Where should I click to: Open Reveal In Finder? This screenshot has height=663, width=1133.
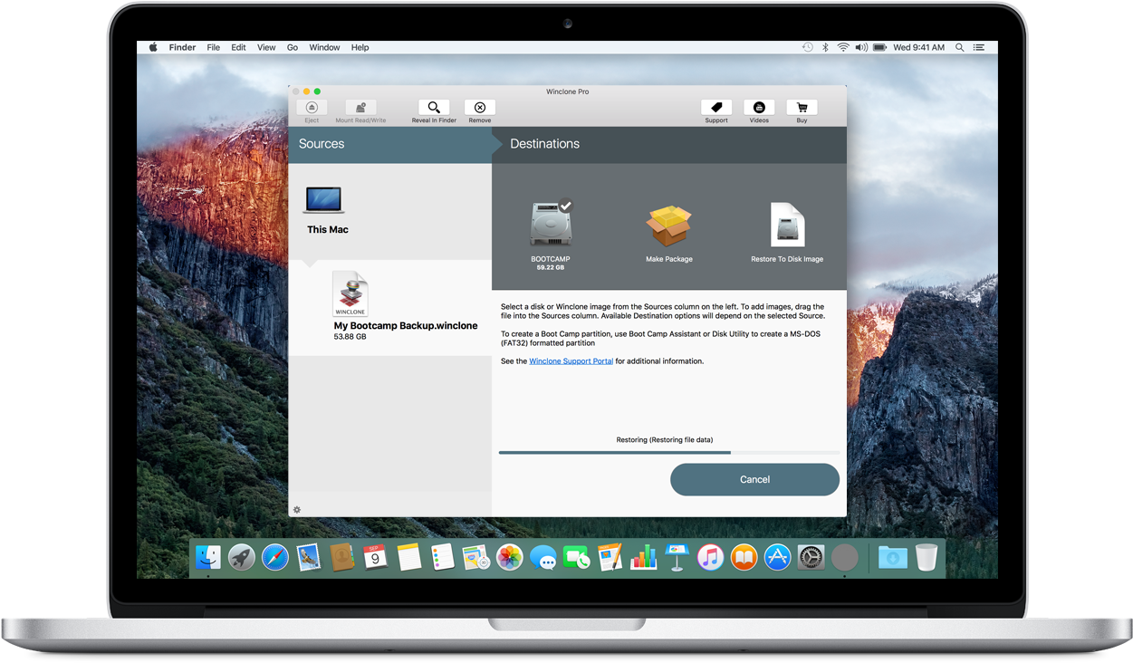[433, 109]
